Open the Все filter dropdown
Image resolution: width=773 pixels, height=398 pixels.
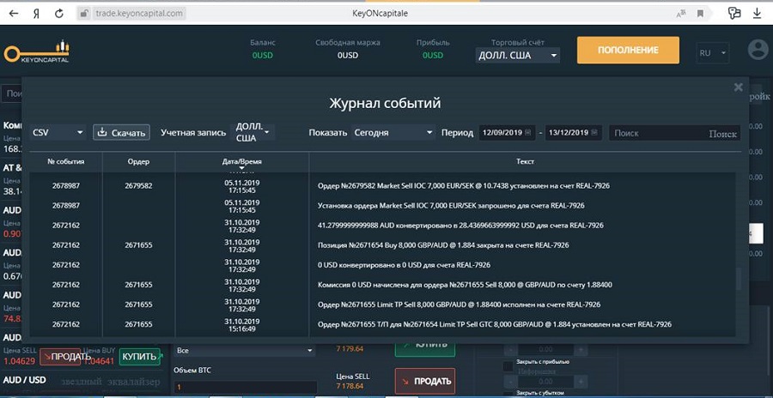[x=245, y=351]
